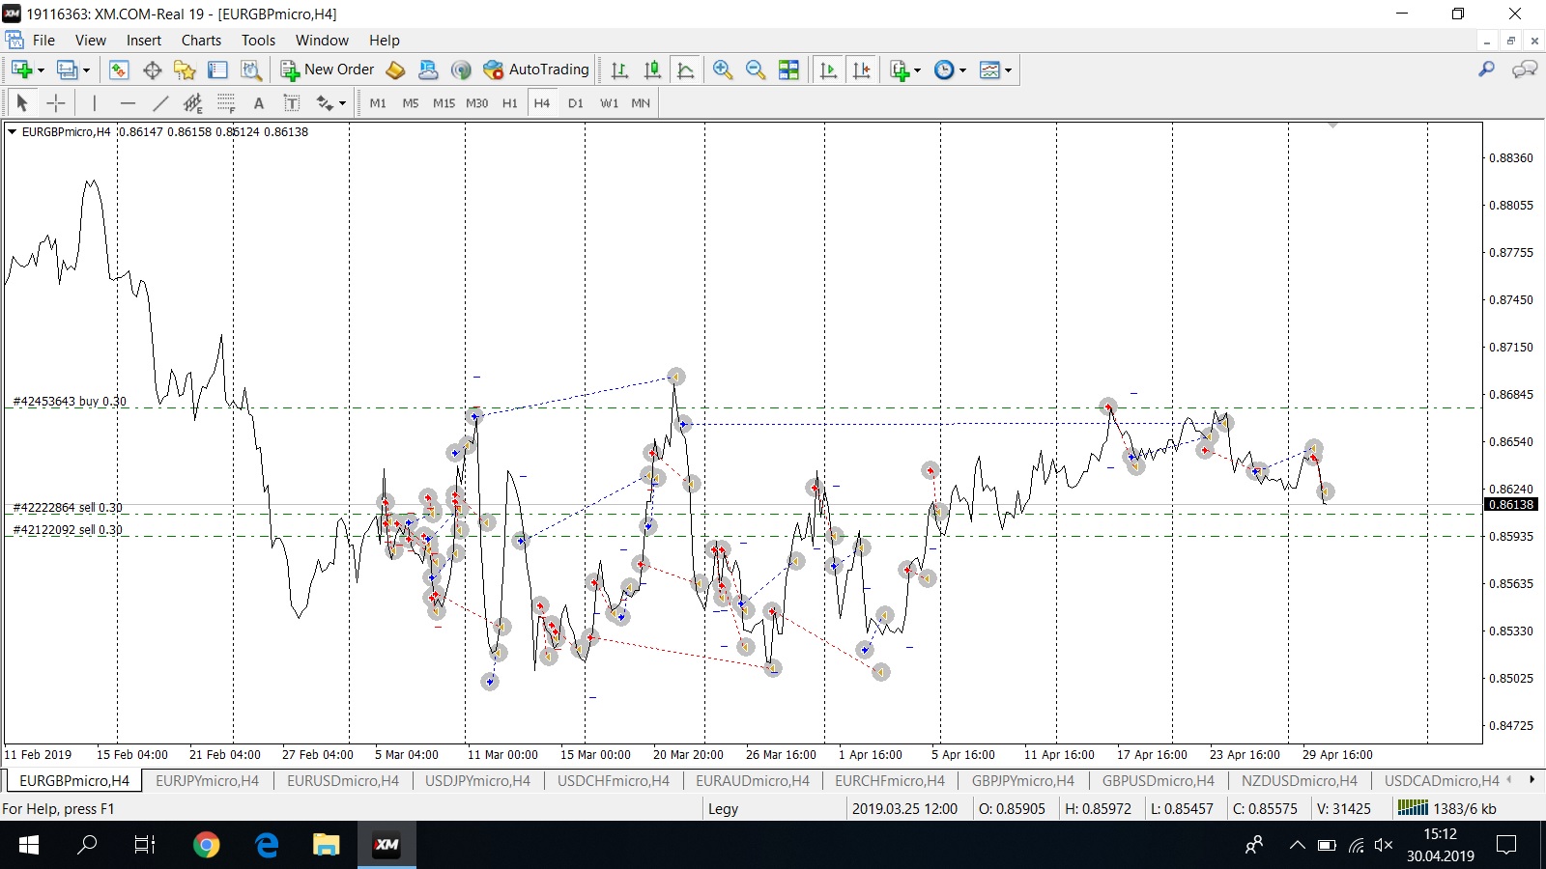The height and width of the screenshot is (869, 1546).
Task: Select the Crosshair tool
Action: tap(56, 103)
